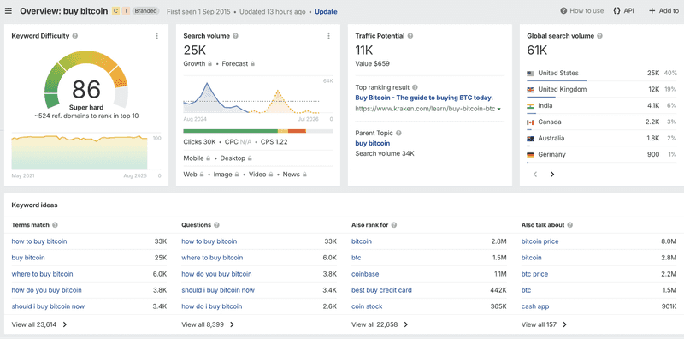
Task: Click the C badge next to title
Action: point(115,11)
